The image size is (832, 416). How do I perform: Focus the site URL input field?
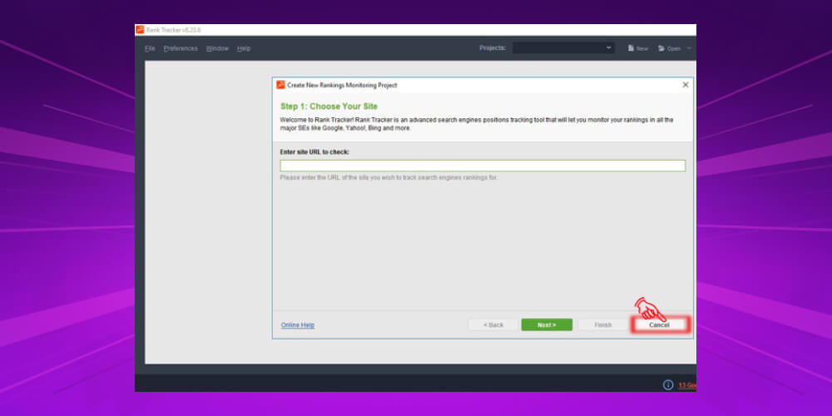[x=483, y=166]
